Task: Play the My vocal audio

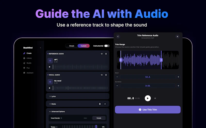Action: click(50, 88)
